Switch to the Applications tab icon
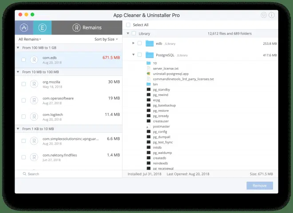Viewport: 293px width, 213px height. [x=24, y=28]
